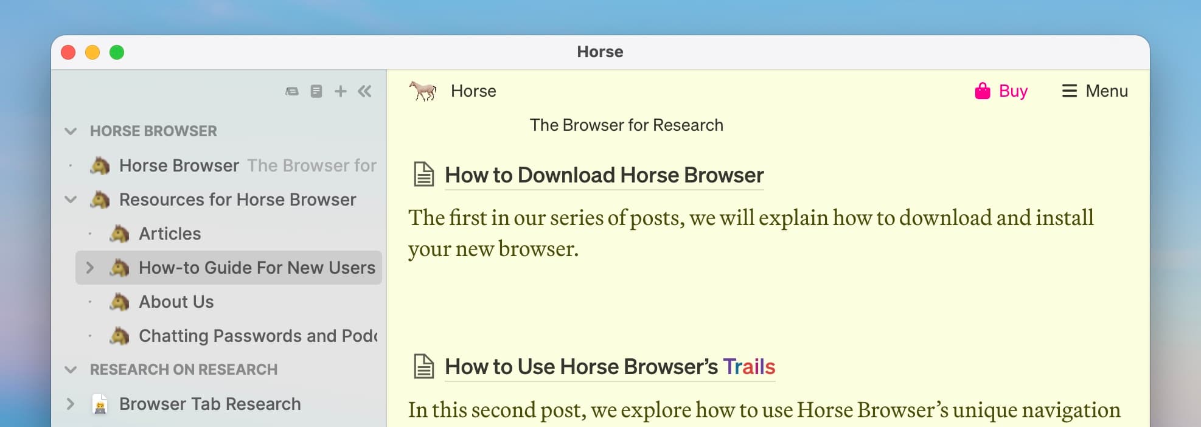Click the RESEARCH ON RESEARCH section header
This screenshot has height=427, width=1201.
pos(184,370)
